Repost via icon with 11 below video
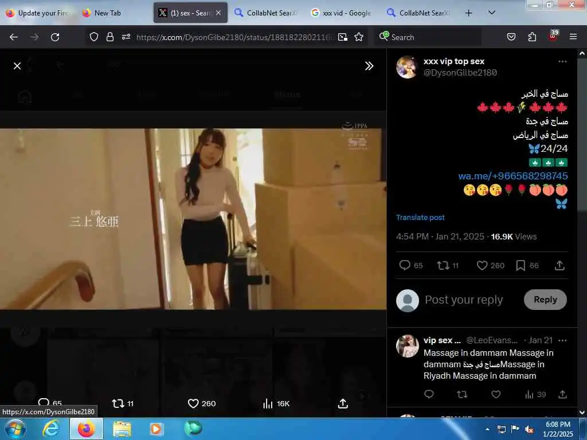 click(x=123, y=403)
